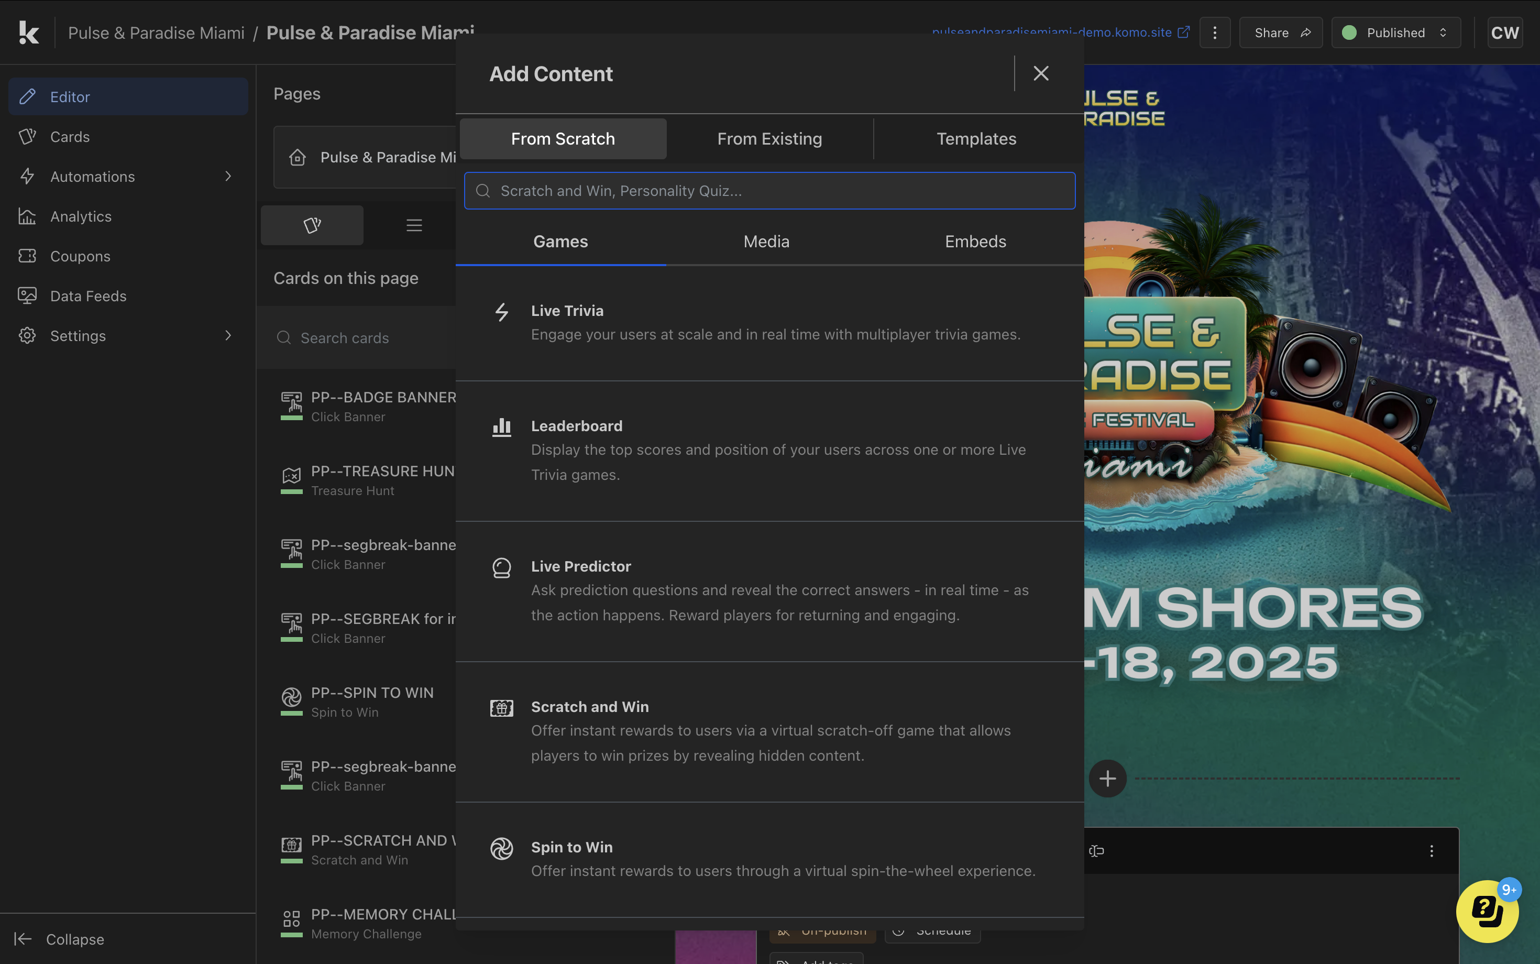1540x964 pixels.
Task: Open Data Feeds section
Action: [x=88, y=296]
